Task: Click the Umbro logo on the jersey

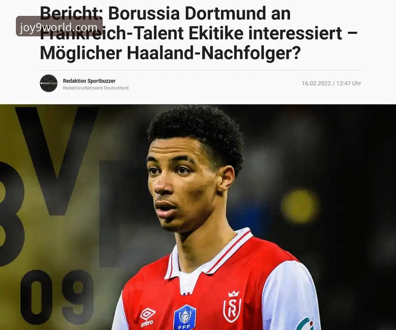Action: coord(147,317)
